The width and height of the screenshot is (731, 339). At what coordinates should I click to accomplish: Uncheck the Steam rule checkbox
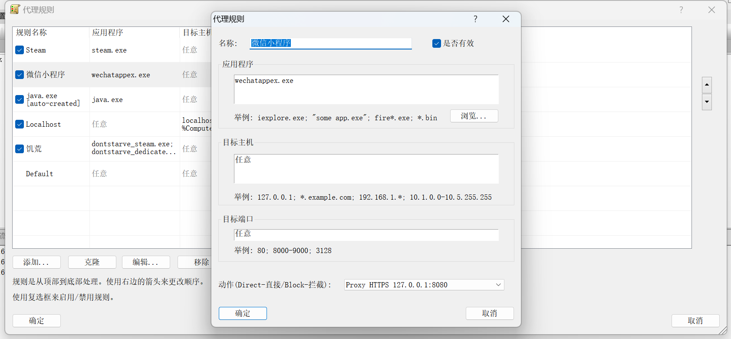point(20,50)
